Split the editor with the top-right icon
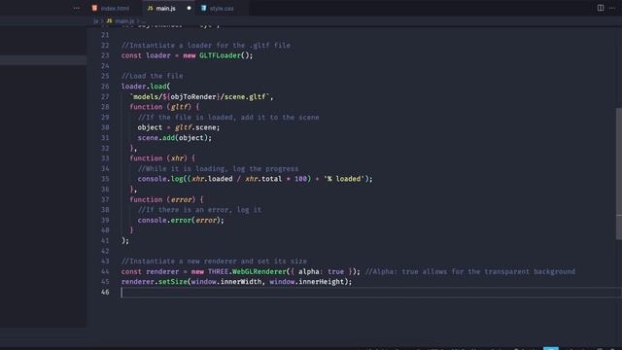 click(x=601, y=8)
